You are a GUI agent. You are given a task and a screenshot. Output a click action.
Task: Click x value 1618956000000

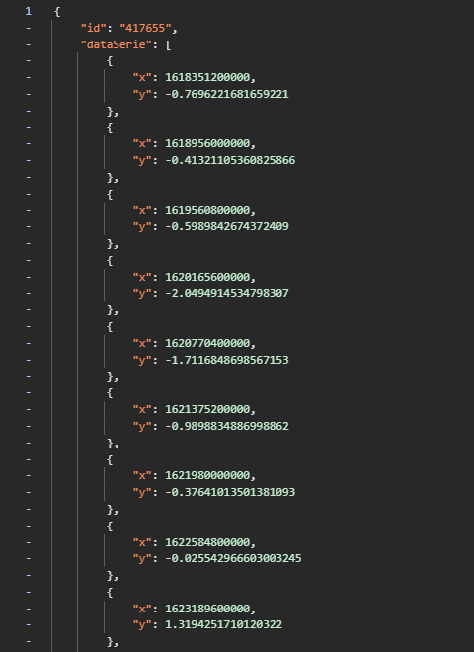(207, 143)
